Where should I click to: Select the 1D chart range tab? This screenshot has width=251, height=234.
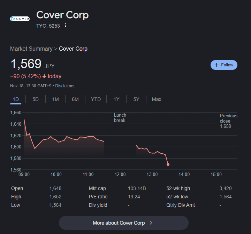coord(16,99)
